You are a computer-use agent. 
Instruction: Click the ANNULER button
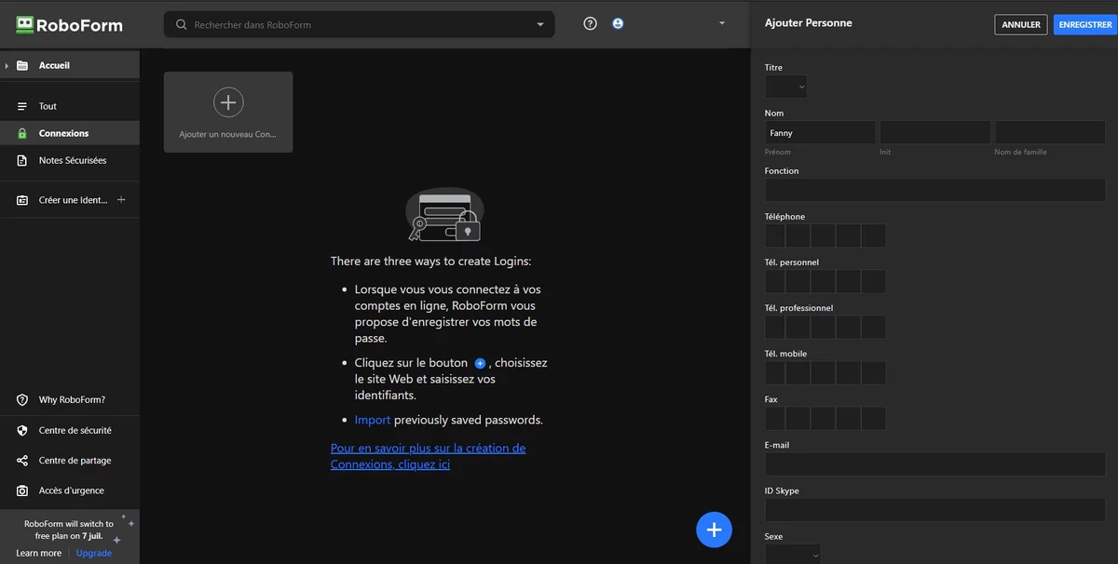[x=1021, y=25]
